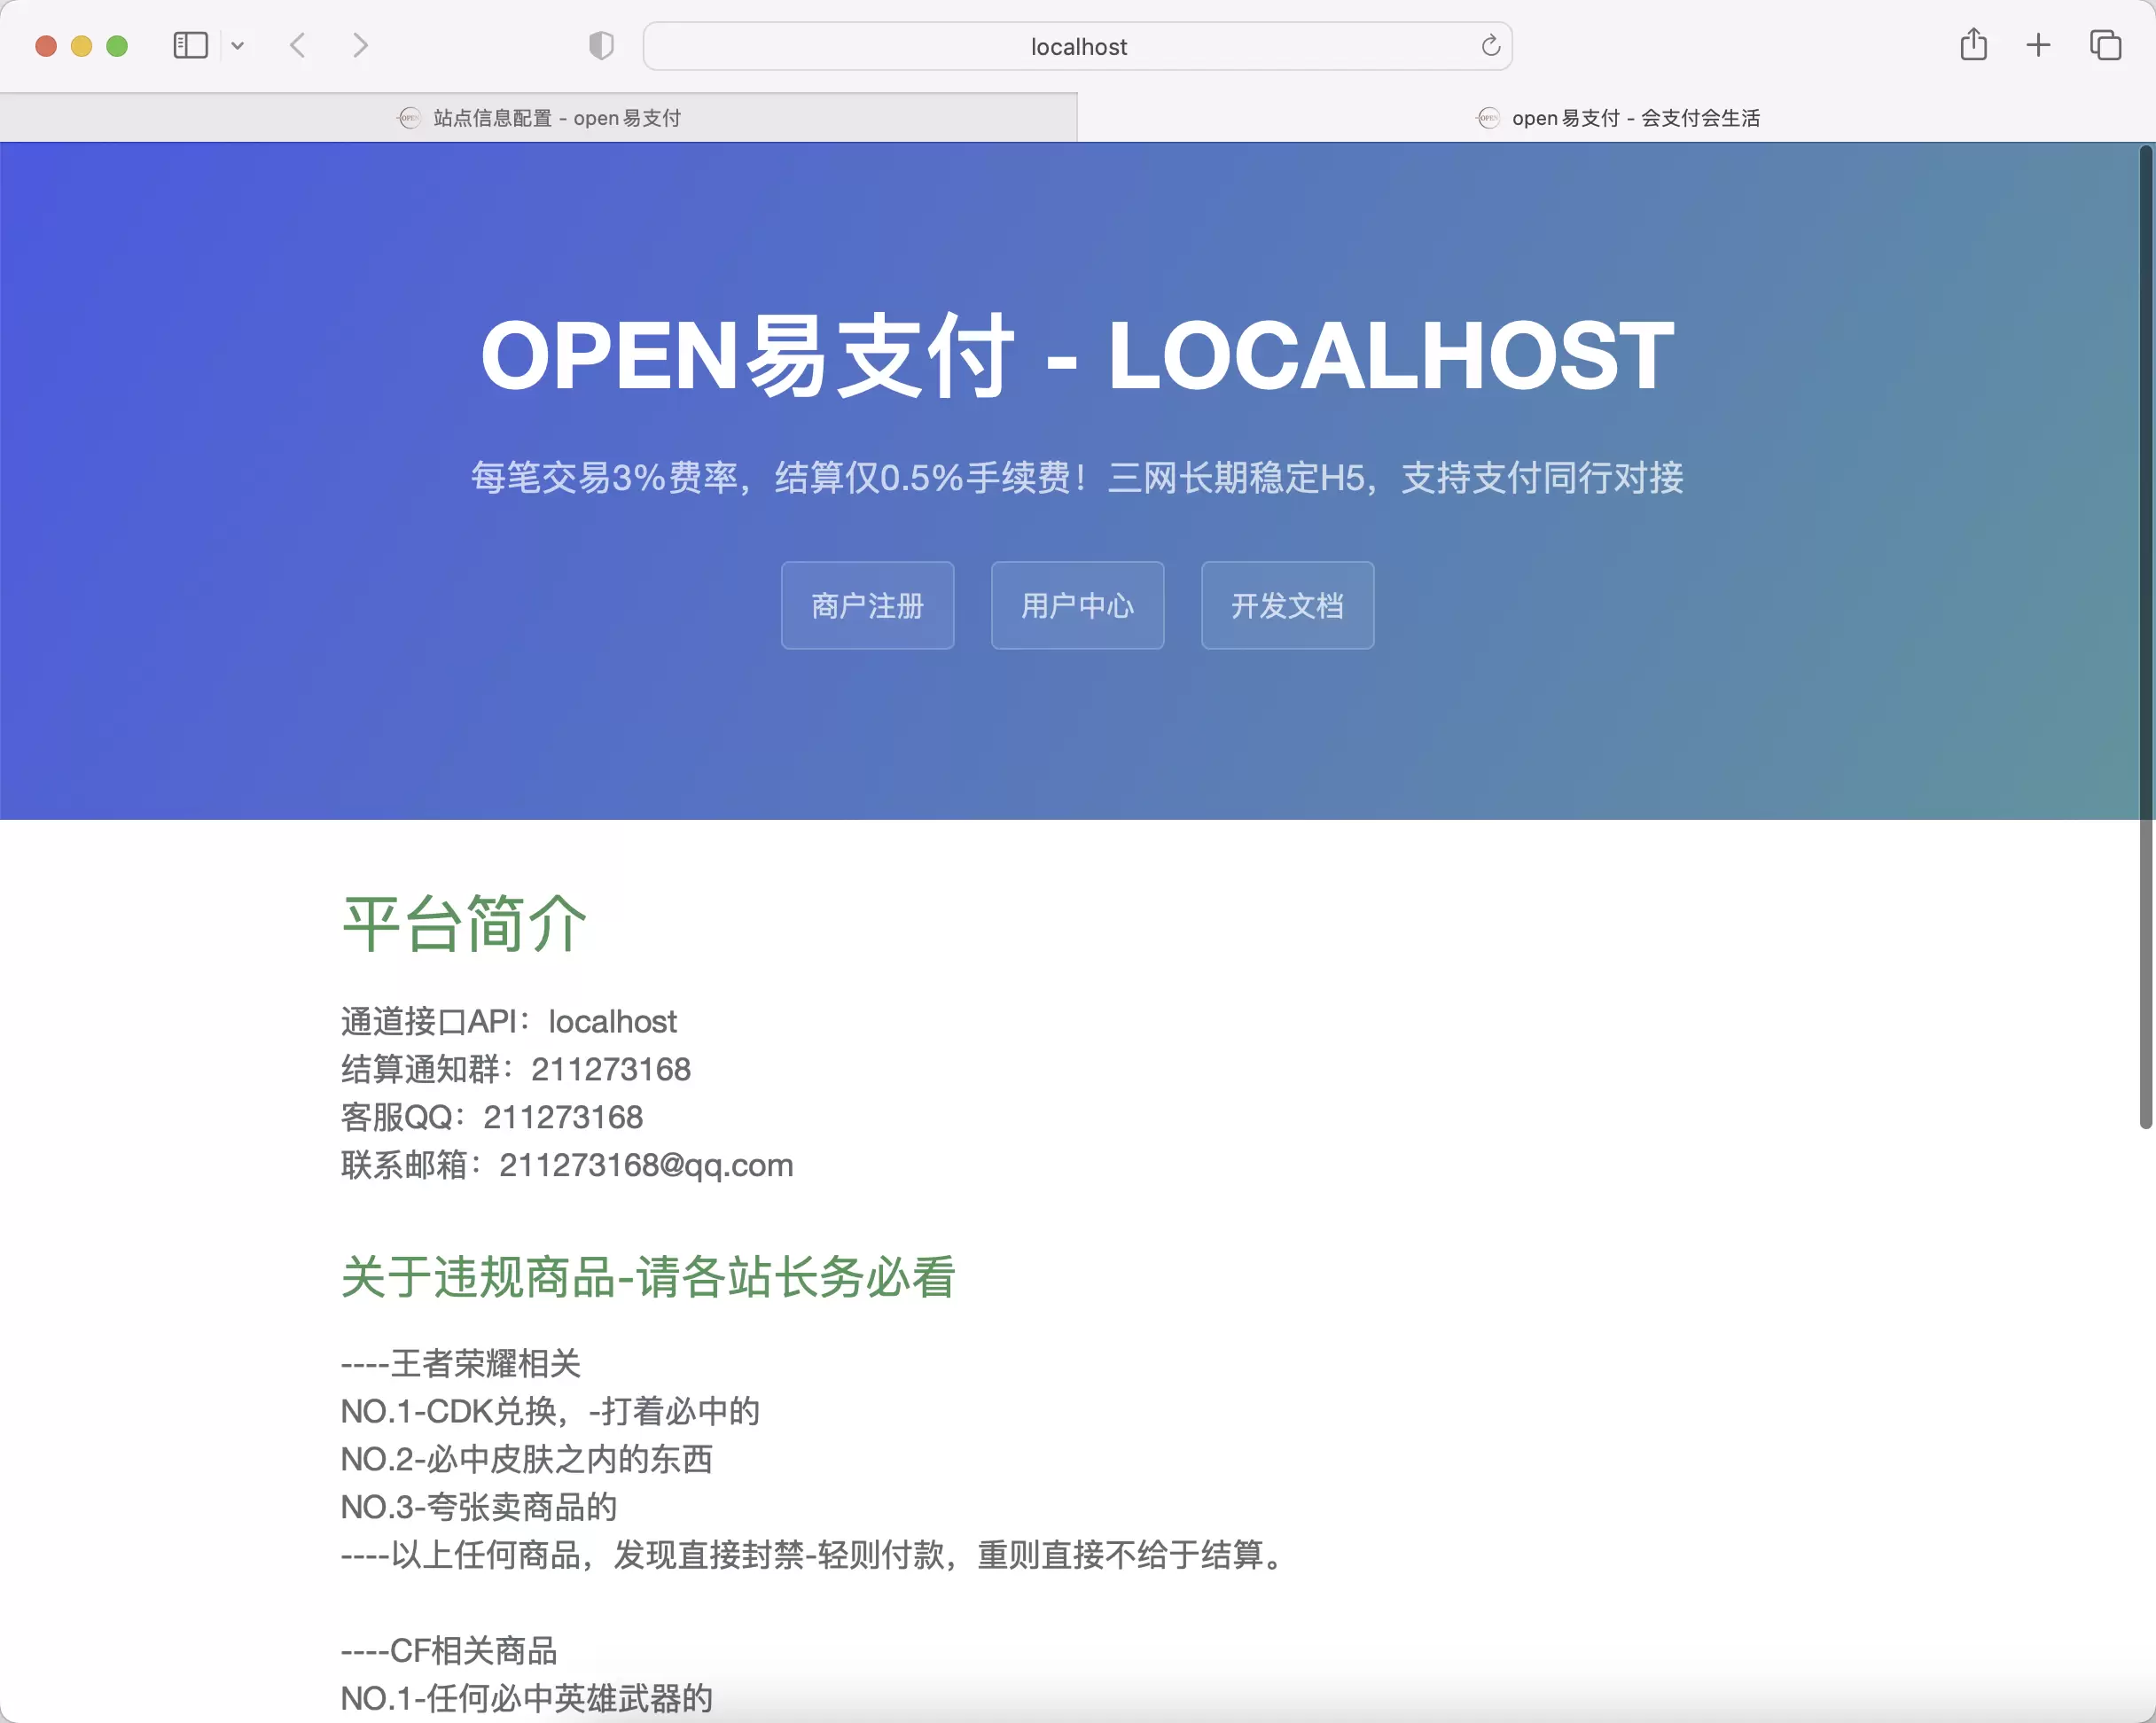The width and height of the screenshot is (2156, 1723).
Task: Click the 关于违规商品-请各站长务必看 heading
Action: coord(648,1277)
